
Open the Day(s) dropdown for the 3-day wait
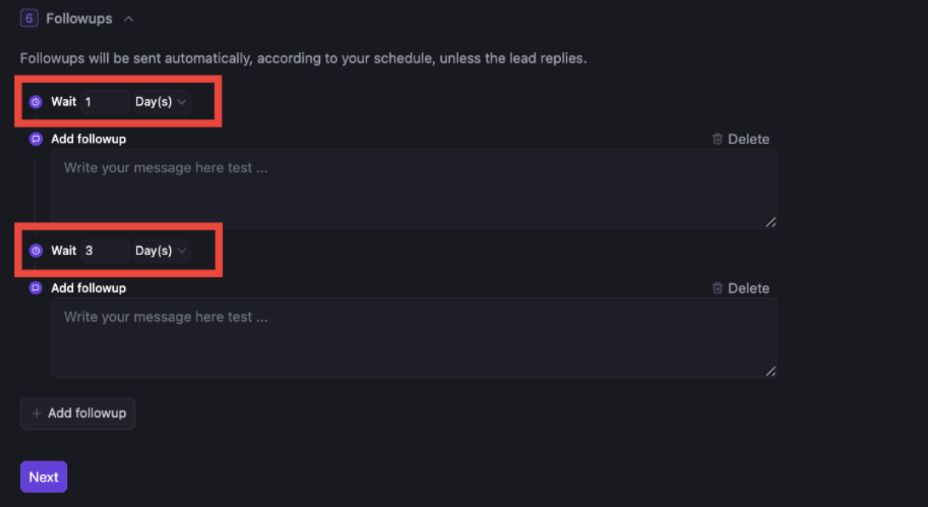point(161,250)
